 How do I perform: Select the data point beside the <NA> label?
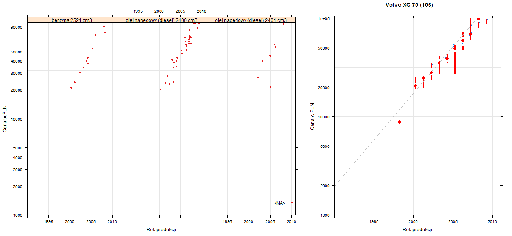point(291,203)
